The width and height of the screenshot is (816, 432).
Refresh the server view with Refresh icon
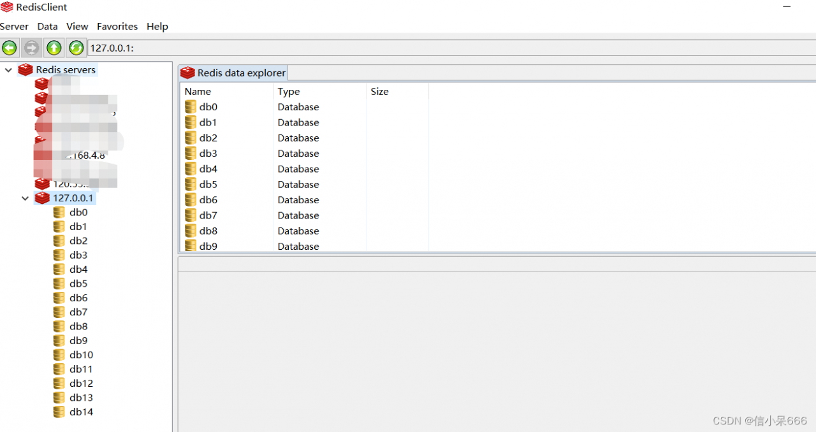point(76,48)
